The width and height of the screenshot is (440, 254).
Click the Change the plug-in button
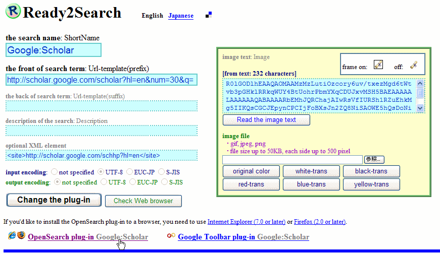click(54, 200)
